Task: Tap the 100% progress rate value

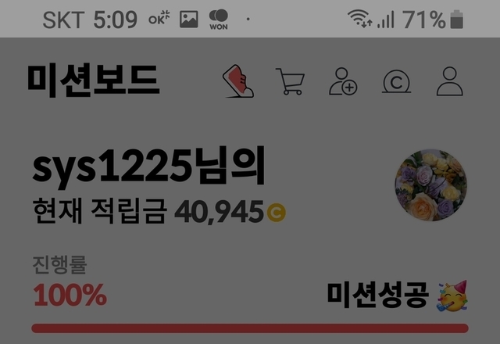Action: pyautogui.click(x=70, y=295)
